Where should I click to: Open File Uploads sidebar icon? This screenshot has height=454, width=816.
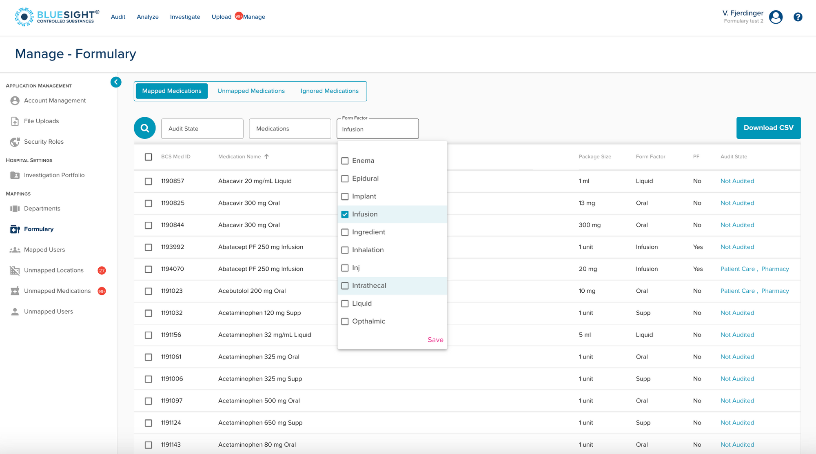pos(15,121)
